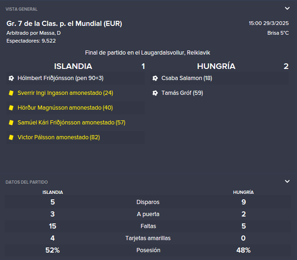Collapse the Vista General section chevron
This screenshot has height=260, width=297.
pyautogui.click(x=287, y=8)
